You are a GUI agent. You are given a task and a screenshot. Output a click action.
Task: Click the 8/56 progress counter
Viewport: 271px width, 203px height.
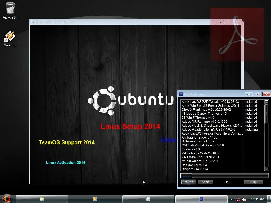pos(228,182)
